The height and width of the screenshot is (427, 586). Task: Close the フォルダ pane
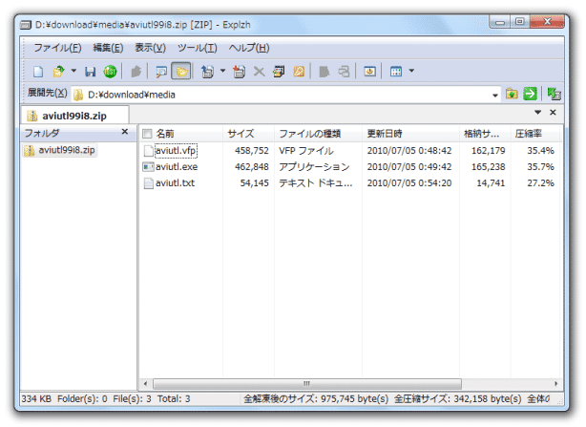pyautogui.click(x=125, y=132)
